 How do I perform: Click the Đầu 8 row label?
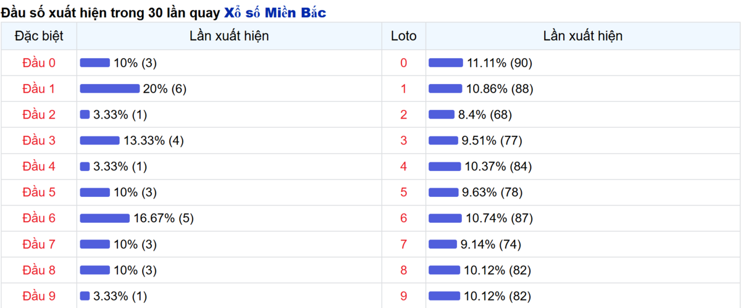(x=39, y=270)
